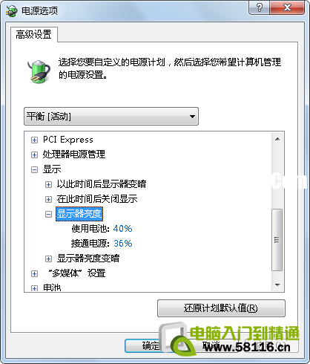The height and width of the screenshot is (364, 310).
Task: Click the 使用电池 40% value
Action: 122,229
